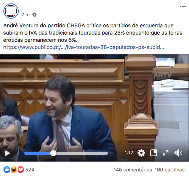
Task: Toggle picture-in-picture mode icon
Action: 154,153
